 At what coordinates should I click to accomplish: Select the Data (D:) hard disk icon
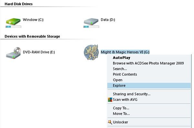(x=91, y=21)
